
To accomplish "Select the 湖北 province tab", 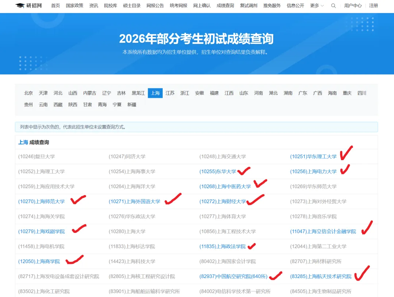I will pos(273,93).
